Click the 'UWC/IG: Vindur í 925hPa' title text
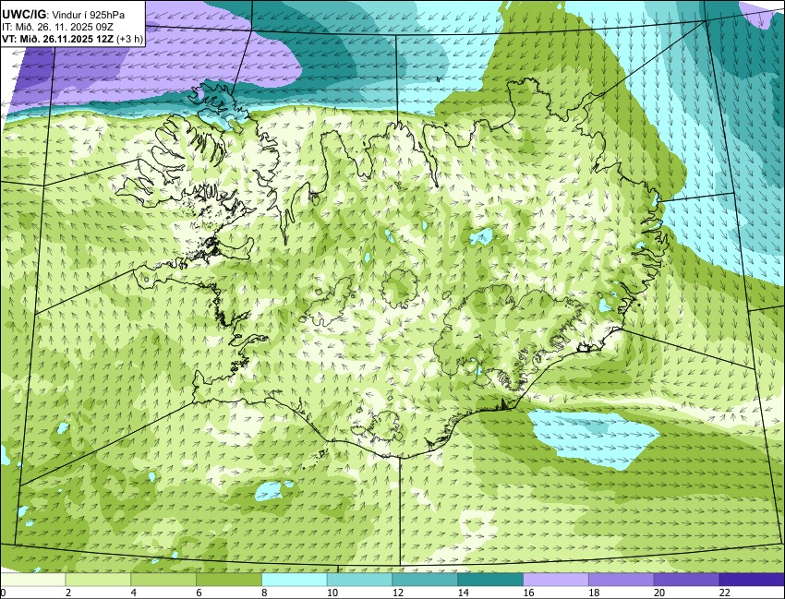This screenshot has width=785, height=599. 63,15
